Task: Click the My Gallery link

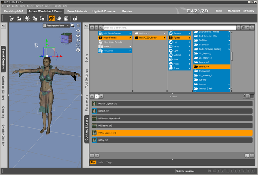Action: coord(249,11)
